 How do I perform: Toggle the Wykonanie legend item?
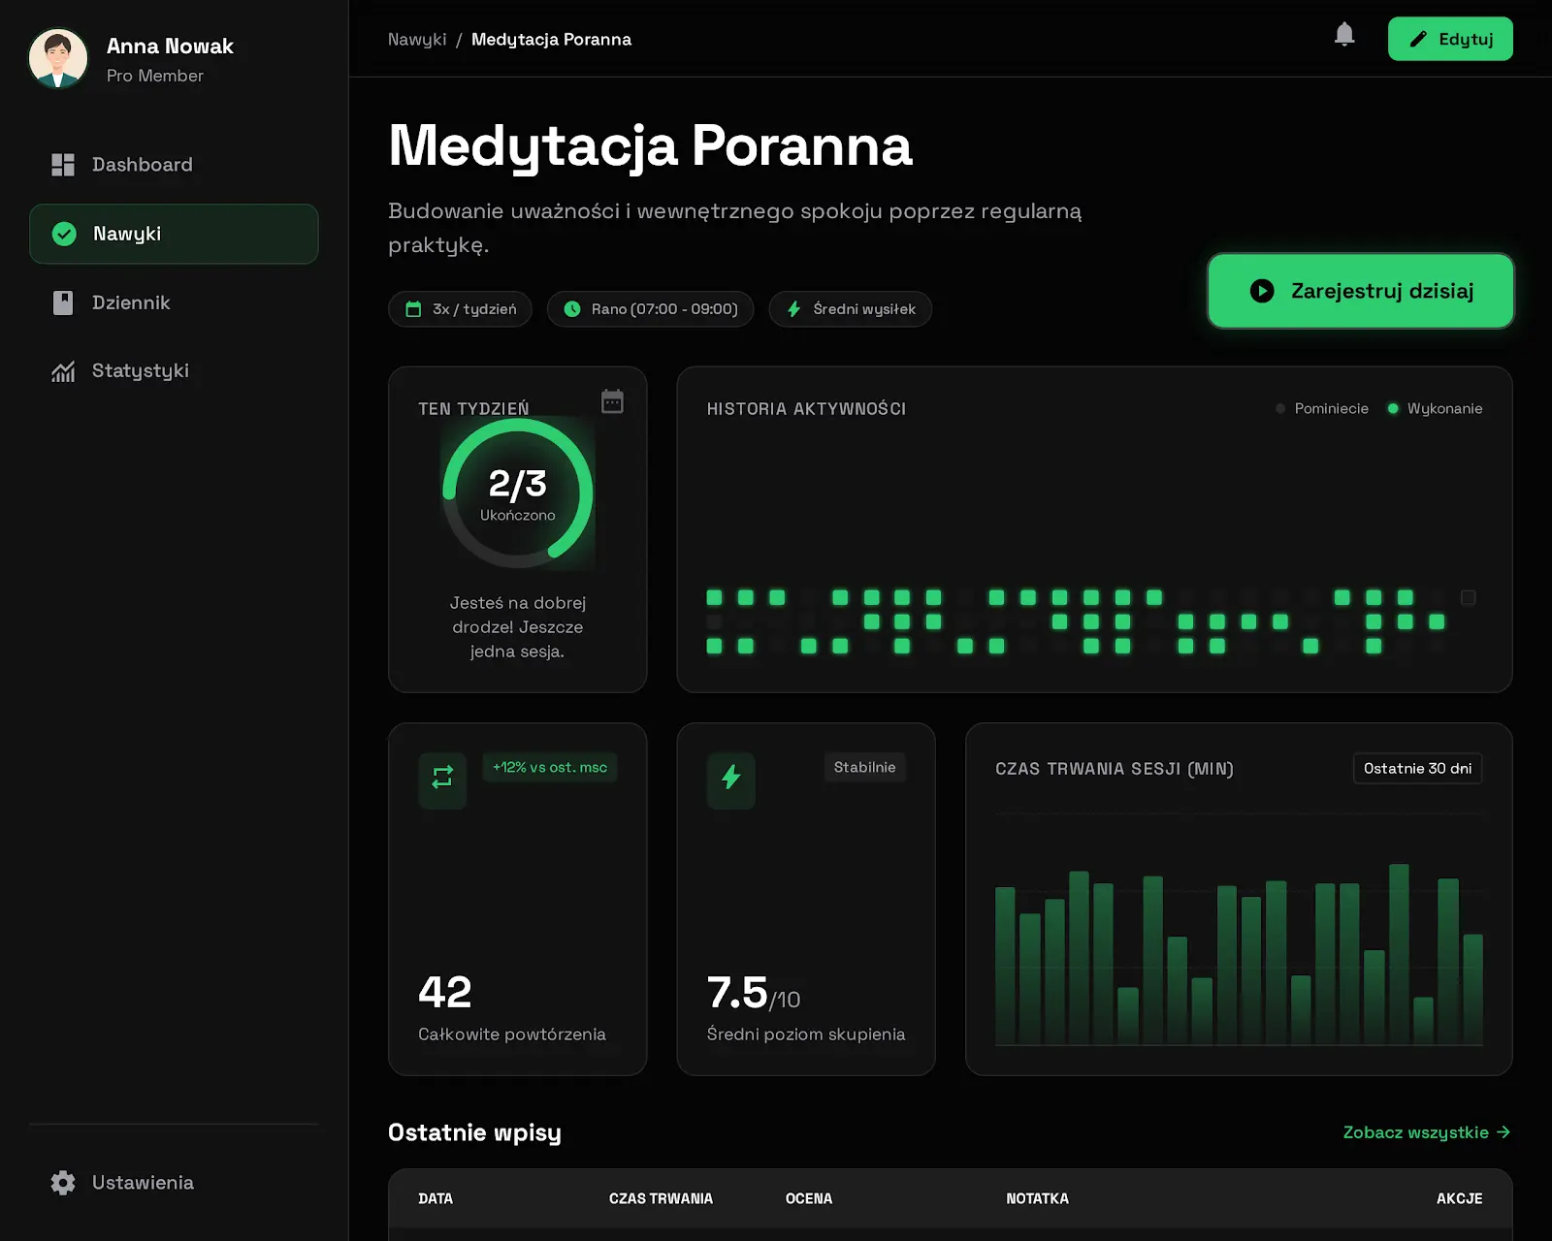[1435, 409]
